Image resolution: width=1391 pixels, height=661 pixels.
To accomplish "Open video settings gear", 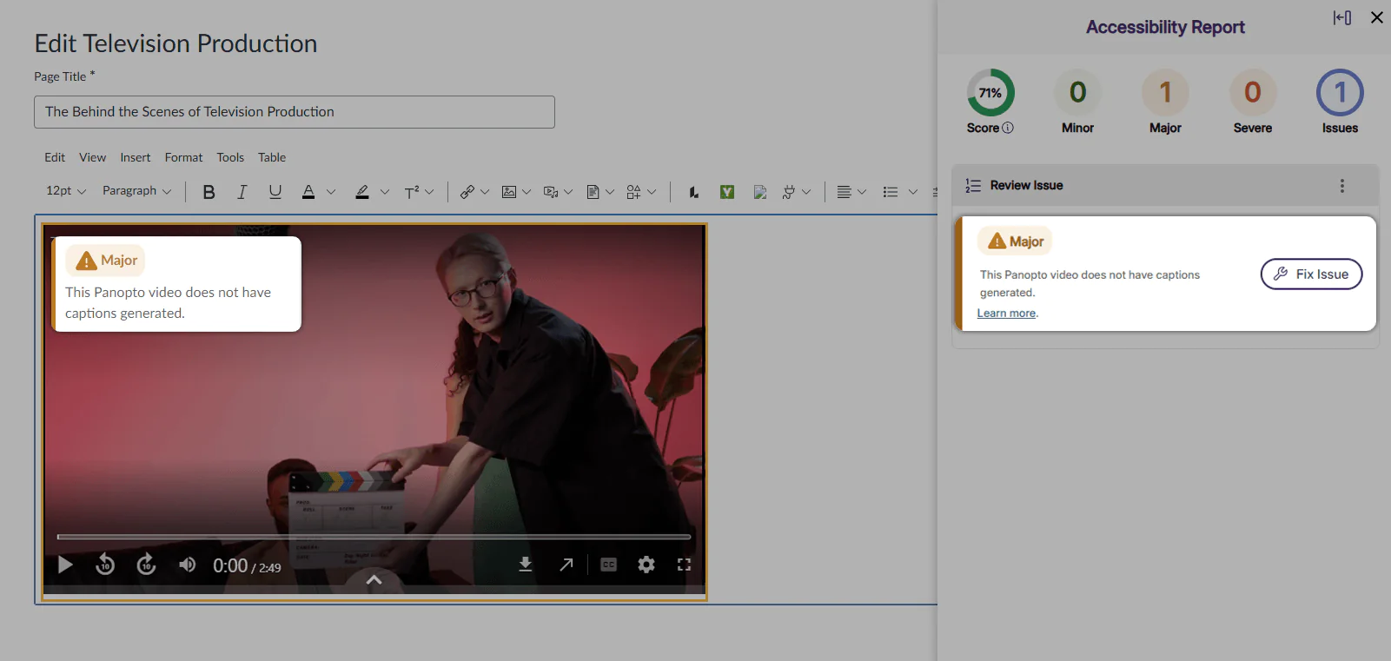I will tap(646, 565).
